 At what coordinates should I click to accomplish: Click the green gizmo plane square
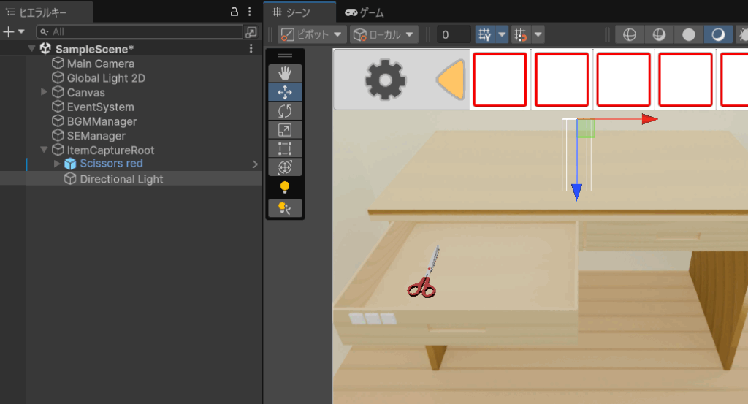[587, 129]
